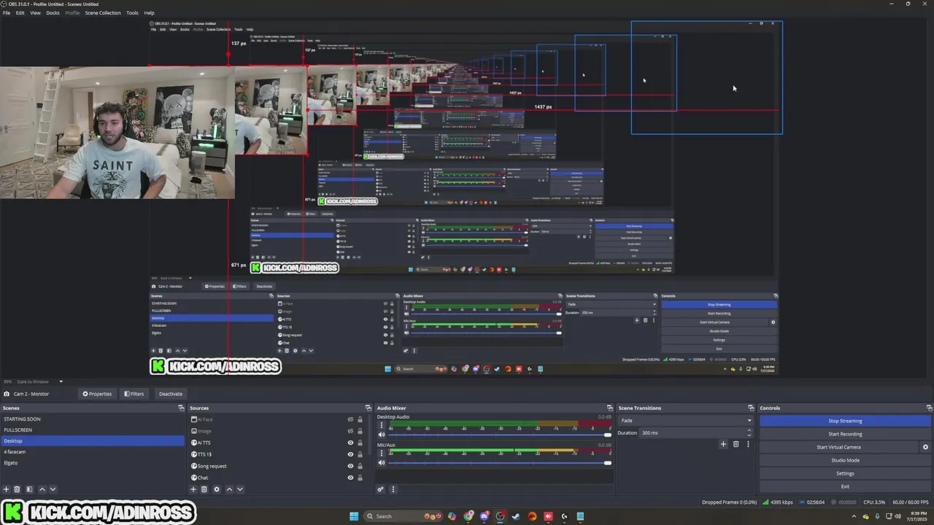The width and height of the screenshot is (934, 525).
Task: Open the Help menu
Action: point(149,12)
